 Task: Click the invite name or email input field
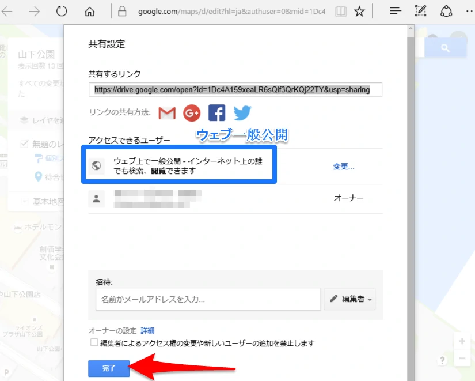(x=207, y=299)
